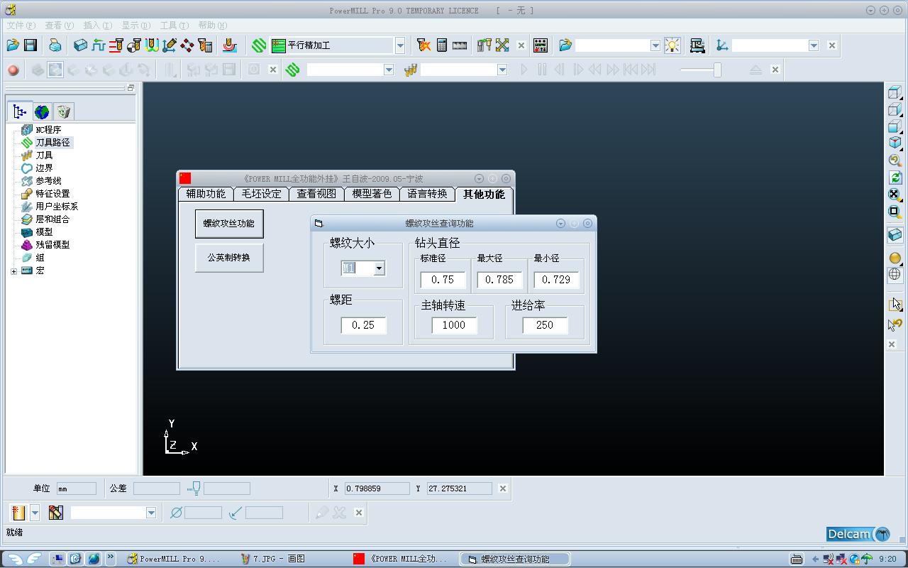Click the create tool icon at bottom left
Screen dimensions: 908x568
18,513
